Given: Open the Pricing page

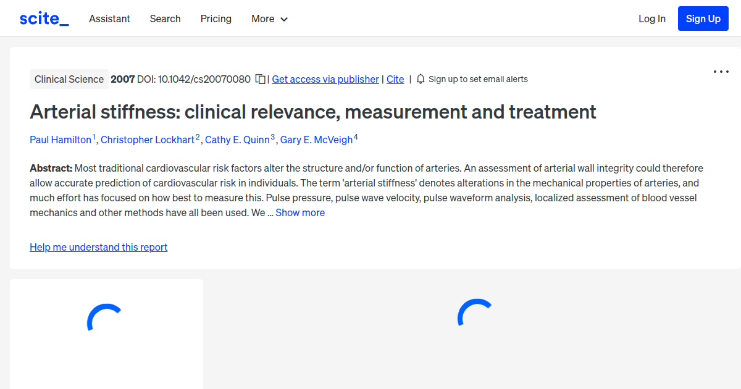Looking at the screenshot, I should tap(216, 19).
